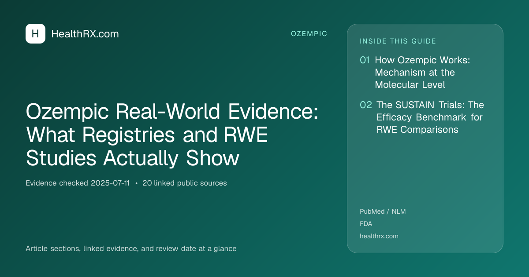This screenshot has height=277, width=529.
Task: Click the 'healthrx.com' source entry
Action: tap(379, 236)
